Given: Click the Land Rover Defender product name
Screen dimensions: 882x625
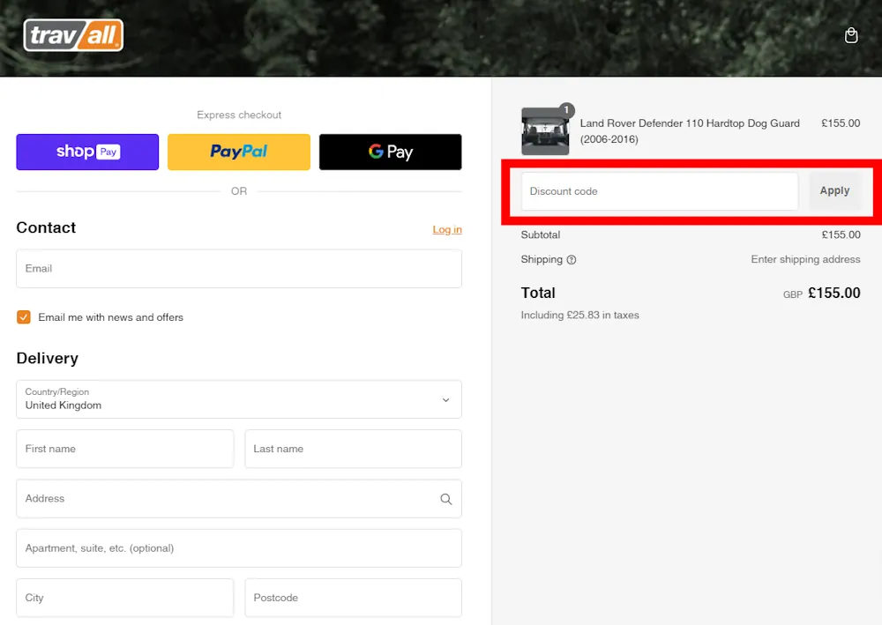Looking at the screenshot, I should (x=690, y=131).
